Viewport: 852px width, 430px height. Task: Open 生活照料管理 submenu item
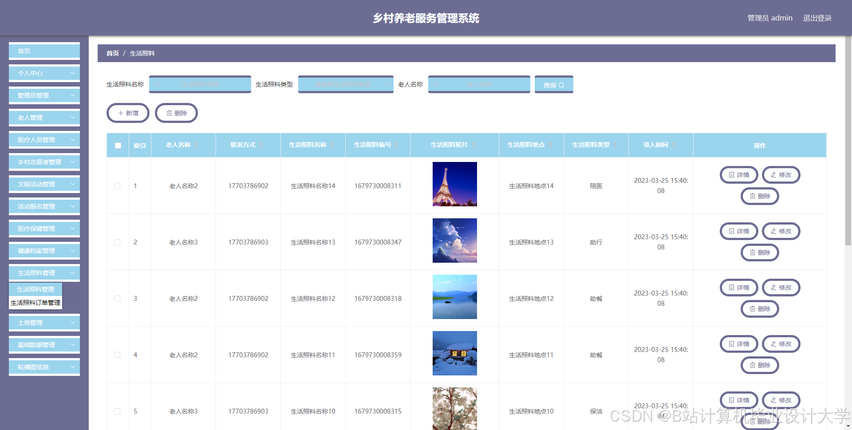[35, 289]
